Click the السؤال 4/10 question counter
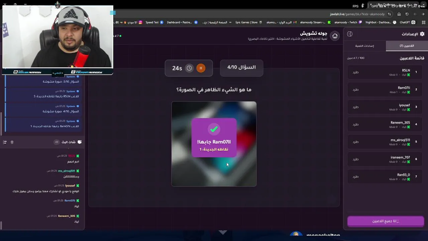 [241, 67]
